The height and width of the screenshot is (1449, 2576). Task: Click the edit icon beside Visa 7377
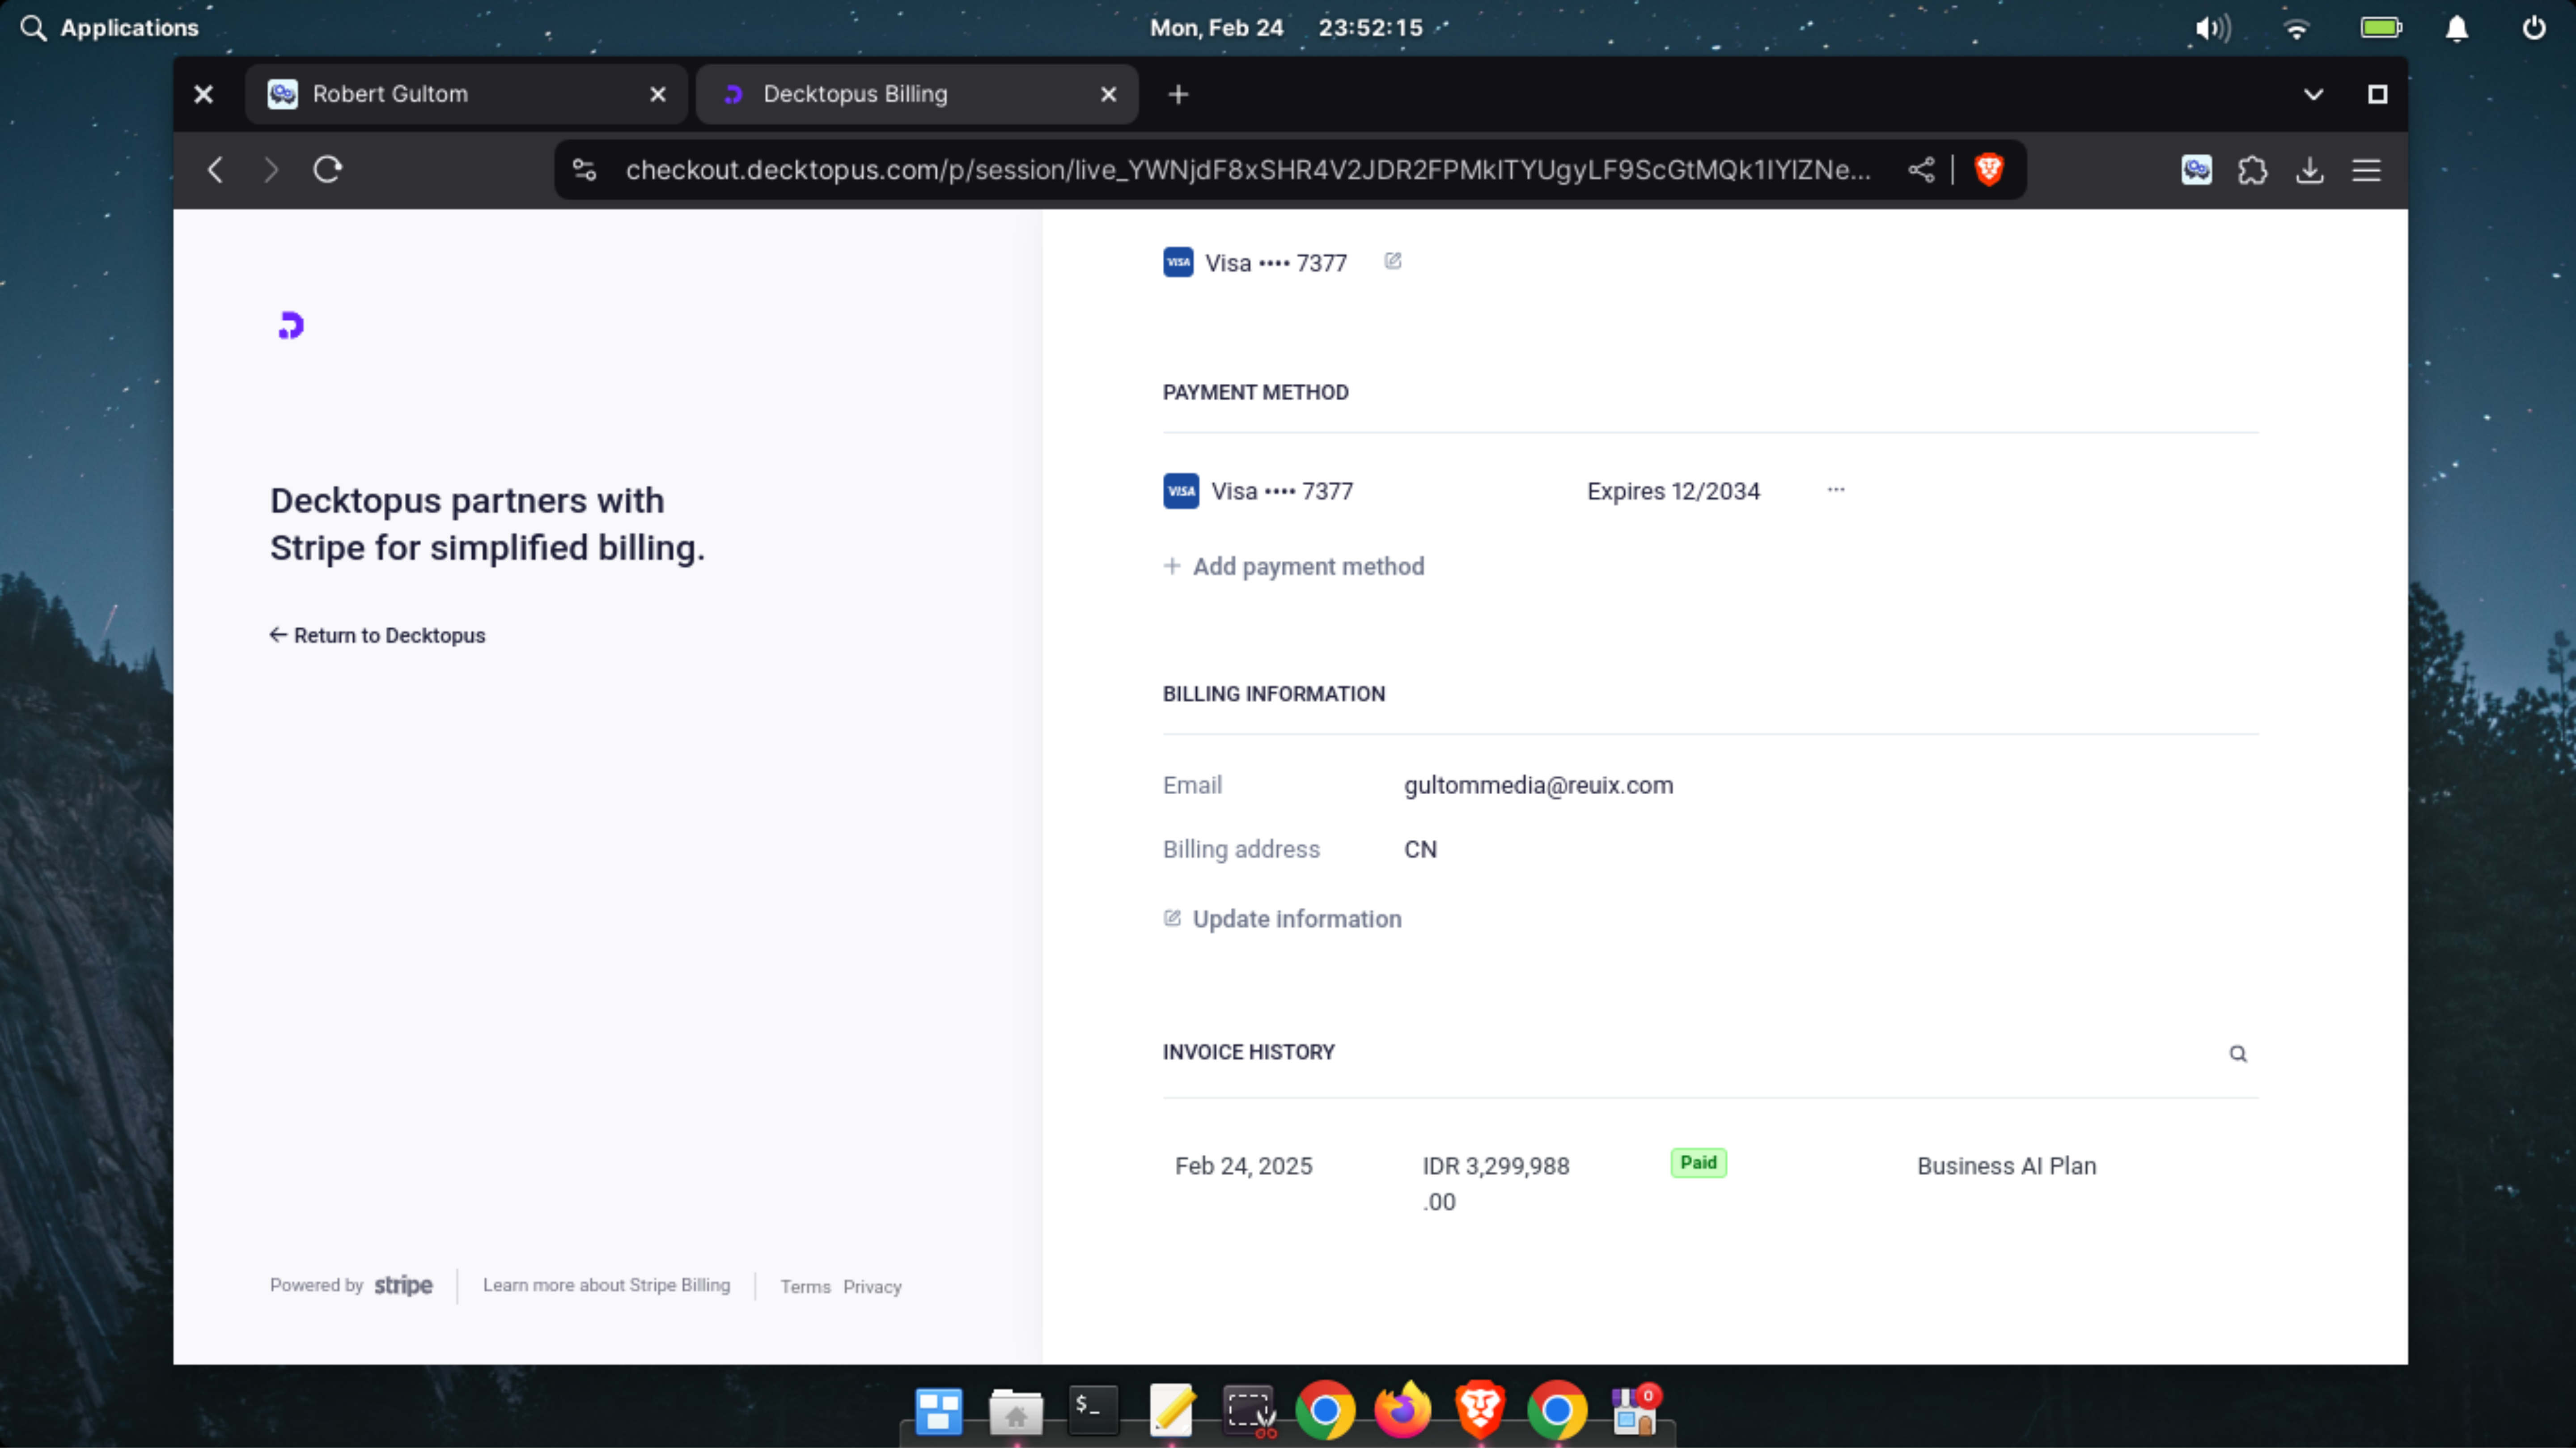pos(1392,261)
